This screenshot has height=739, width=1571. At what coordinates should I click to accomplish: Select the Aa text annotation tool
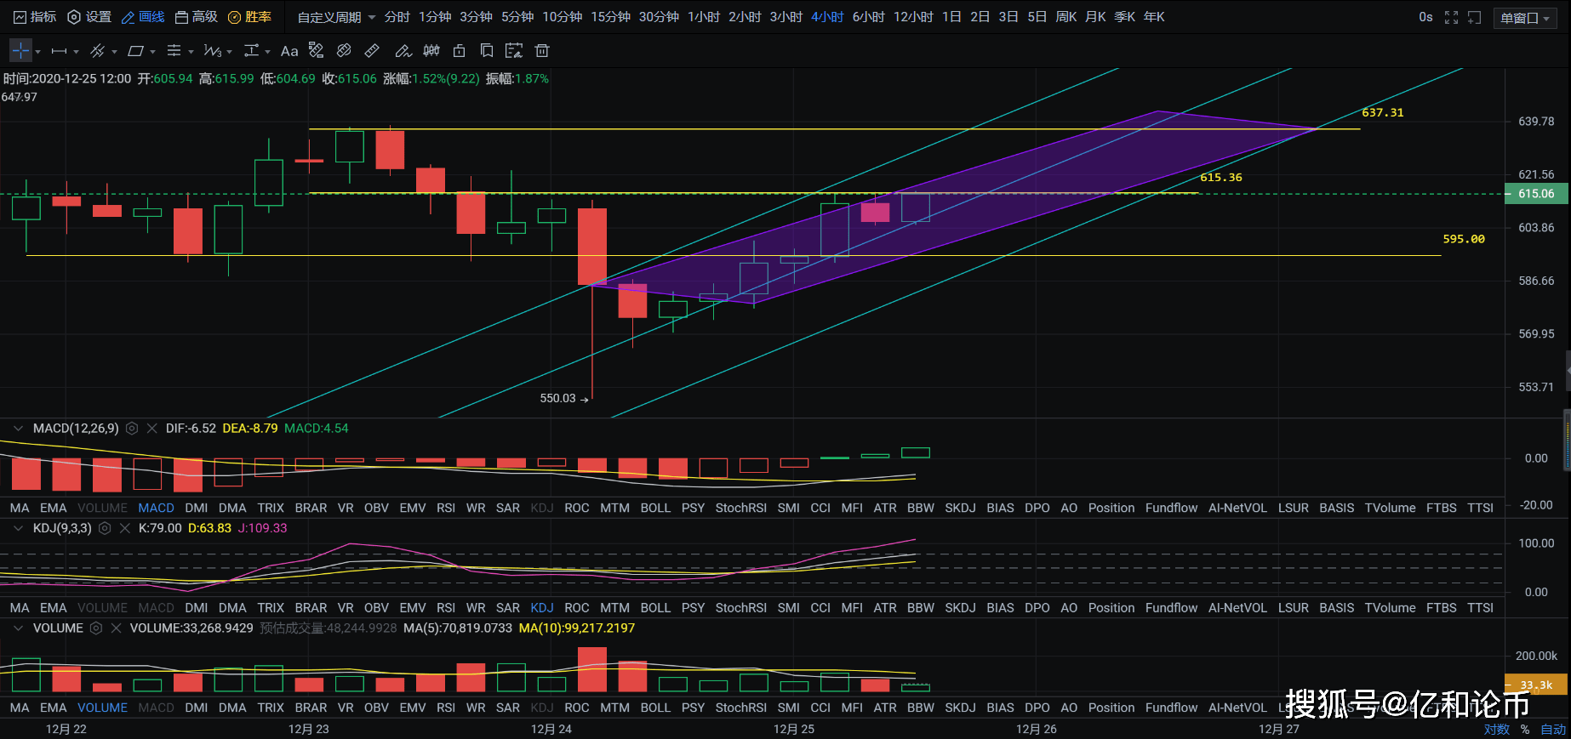[x=289, y=51]
